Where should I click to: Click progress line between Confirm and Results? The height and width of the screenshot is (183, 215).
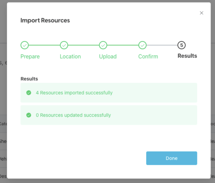(x=162, y=45)
